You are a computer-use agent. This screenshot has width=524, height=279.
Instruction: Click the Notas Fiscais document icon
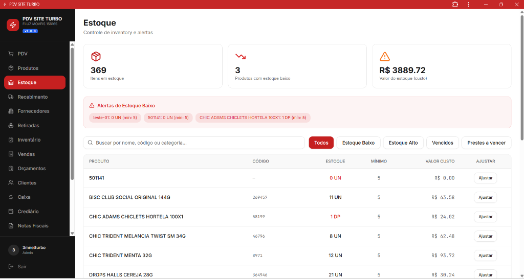[11, 226]
